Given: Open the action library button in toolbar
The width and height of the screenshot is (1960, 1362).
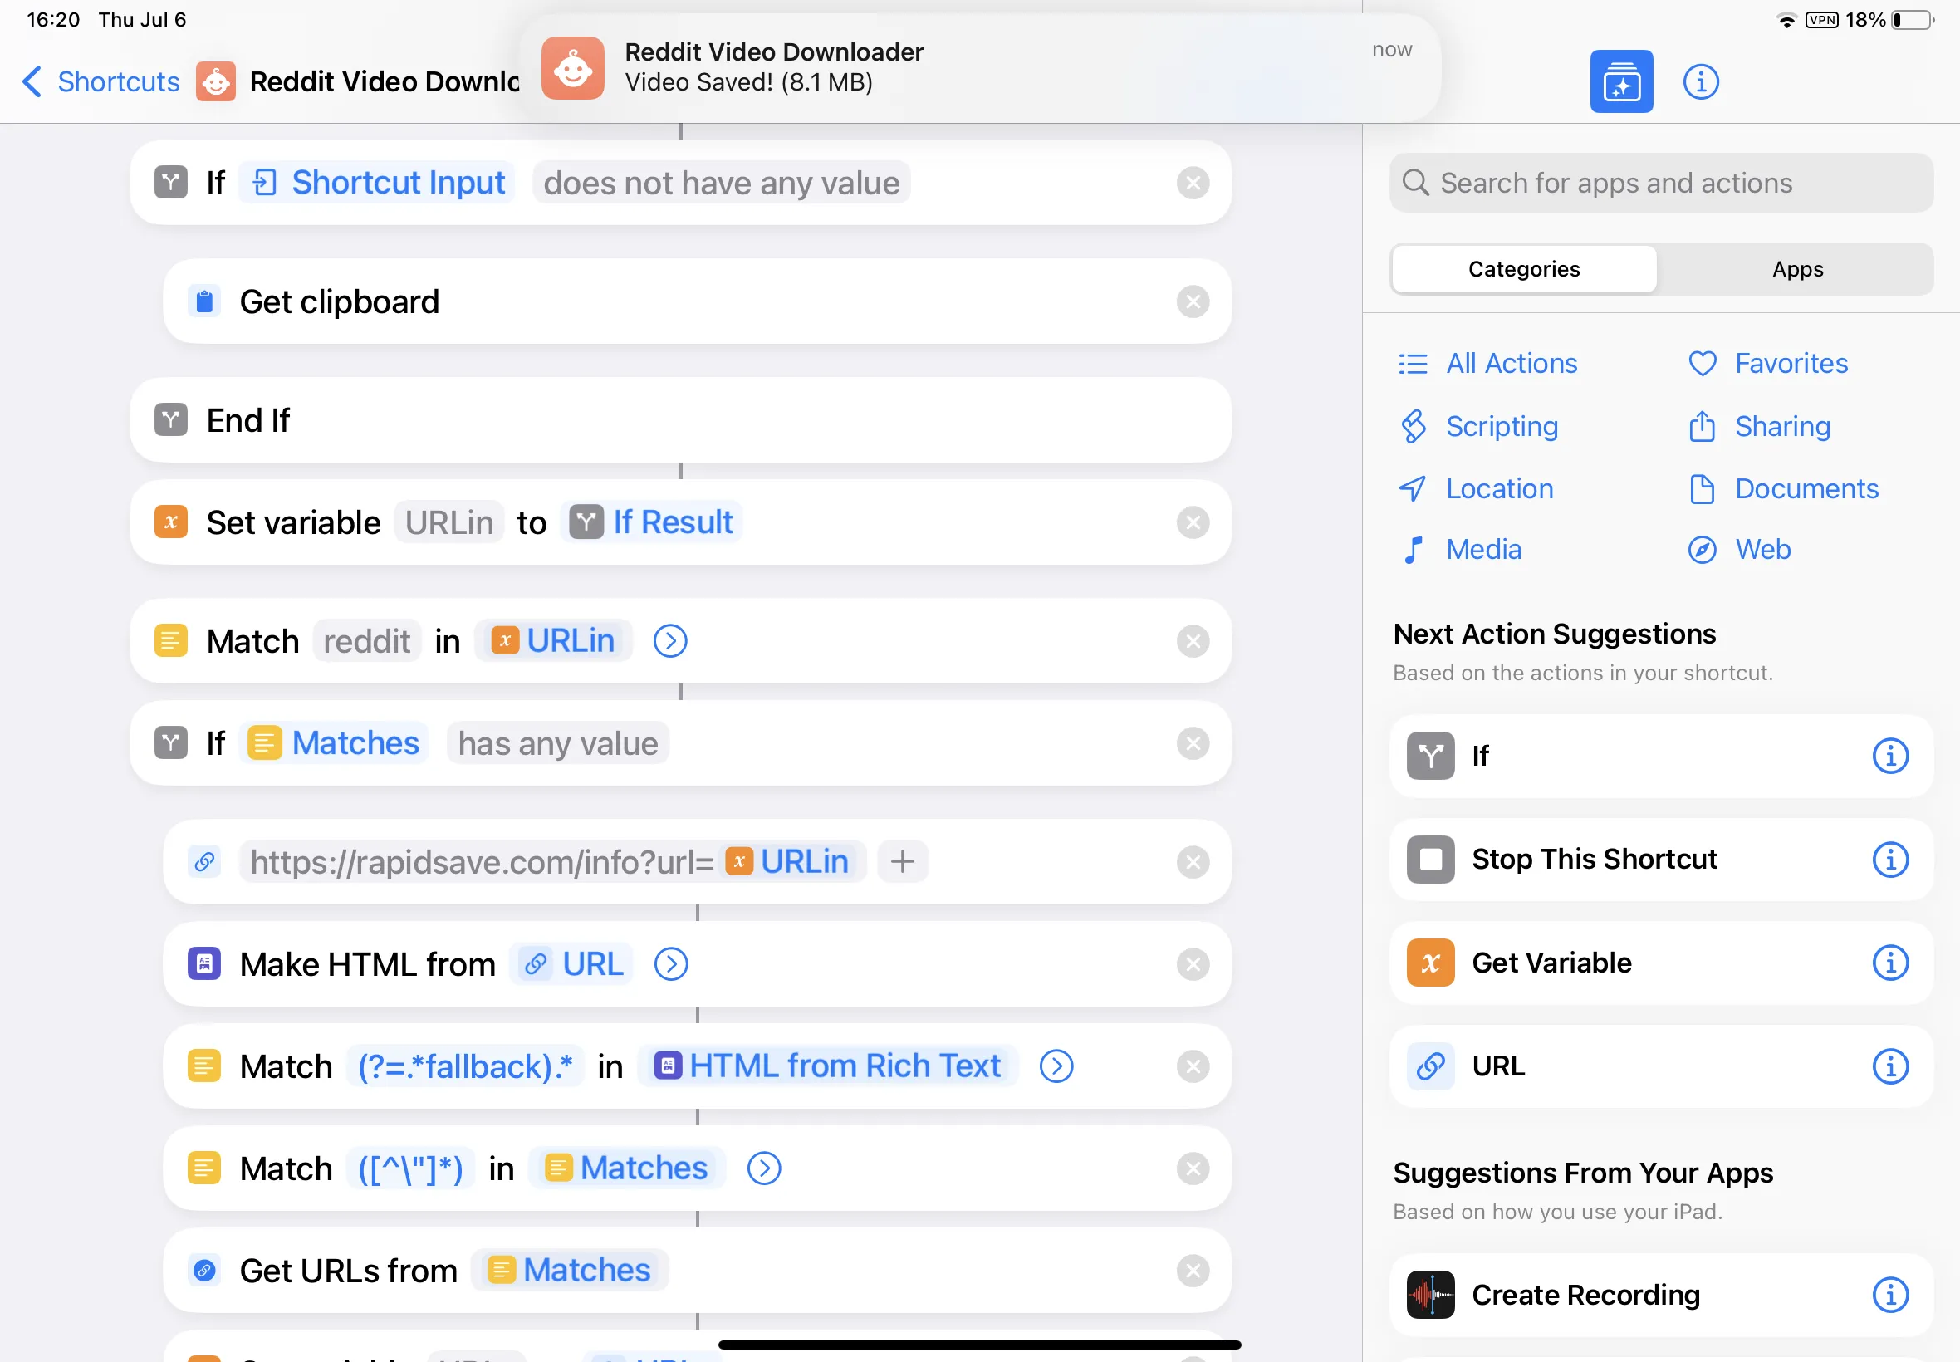Looking at the screenshot, I should click(x=1621, y=82).
